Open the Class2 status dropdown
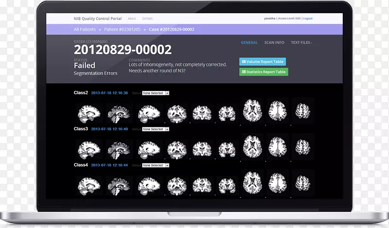Screen dimensions: 389x228 coord(156,93)
